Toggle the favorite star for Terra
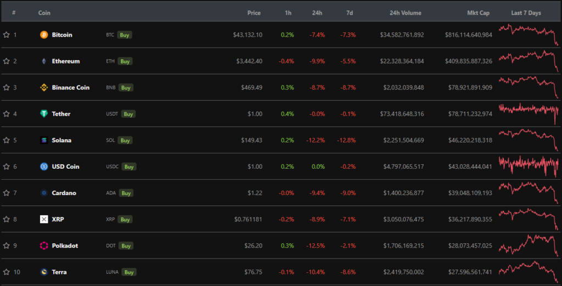This screenshot has height=286, width=562. [x=7, y=272]
